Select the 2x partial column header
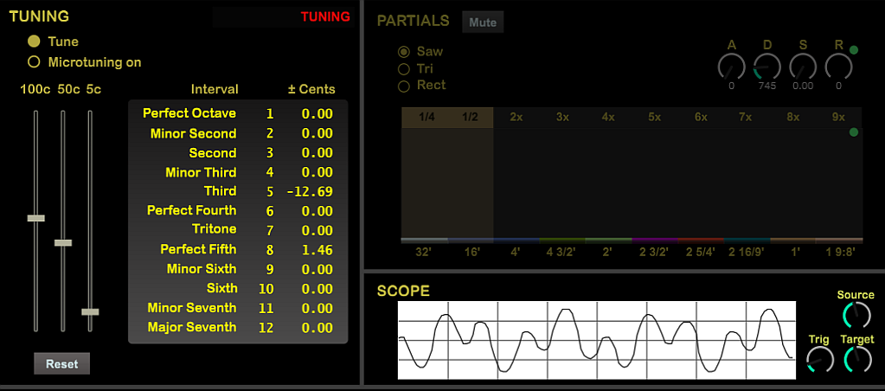885x391 pixels. (x=516, y=118)
